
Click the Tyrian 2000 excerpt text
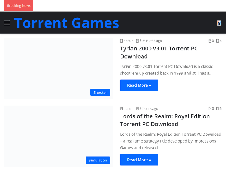[166, 70]
